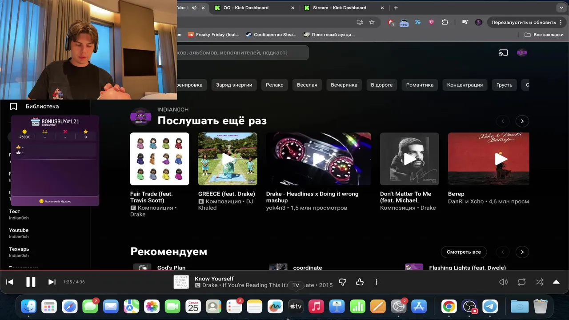Click the player volume speaker icon

pyautogui.click(x=503, y=282)
